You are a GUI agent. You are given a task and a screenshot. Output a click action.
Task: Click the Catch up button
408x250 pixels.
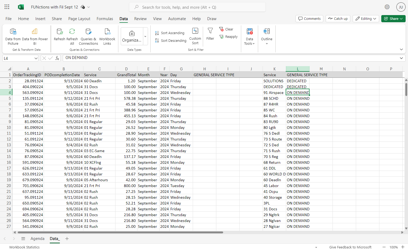click(x=338, y=19)
